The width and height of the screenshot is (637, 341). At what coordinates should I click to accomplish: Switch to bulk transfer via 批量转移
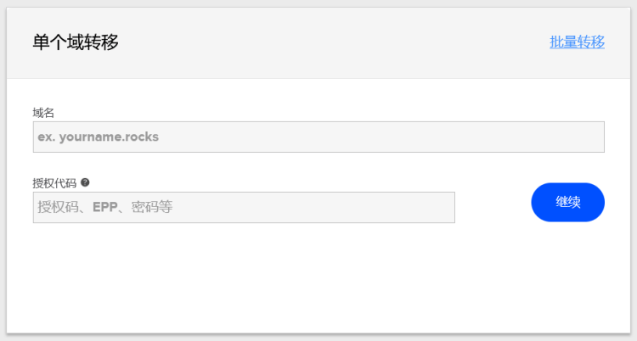(577, 42)
